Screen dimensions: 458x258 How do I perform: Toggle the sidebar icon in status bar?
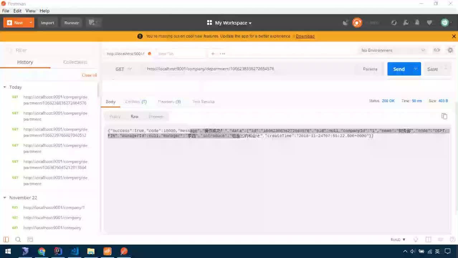pyautogui.click(x=6, y=239)
